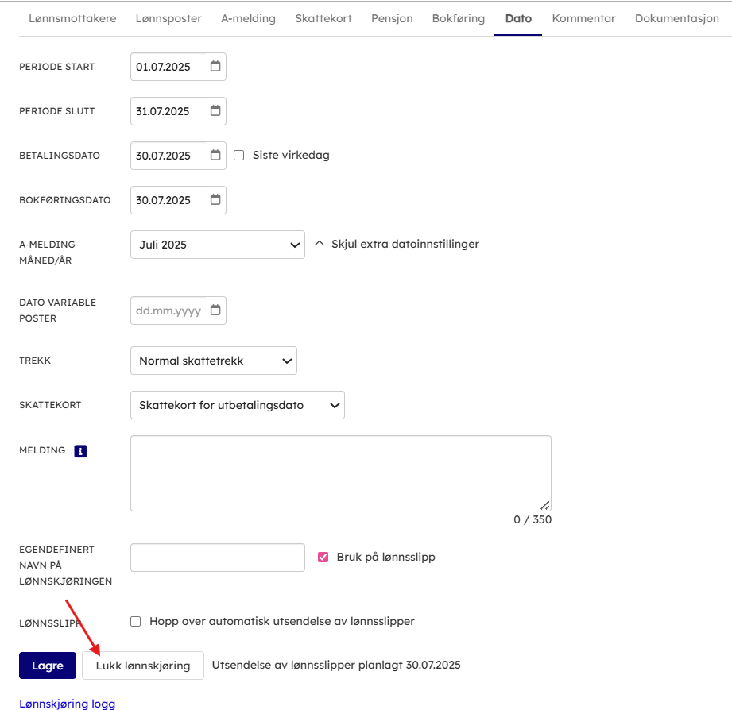
Task: Switch to the Lønnsmottakere tab
Action: click(x=72, y=18)
